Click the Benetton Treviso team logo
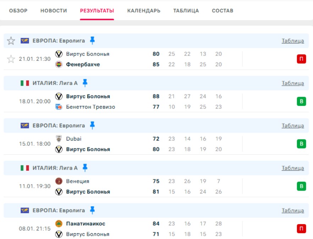The image size is (313, 239). click(59, 107)
